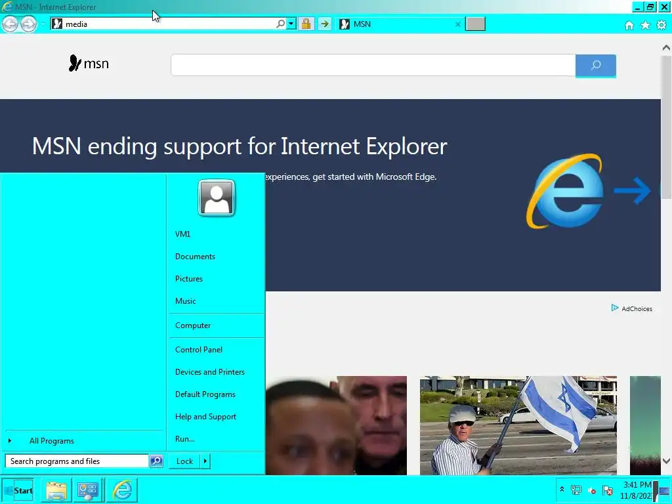Open the news thumbnail with two men's faces
The height and width of the screenshot is (504, 672).
click(336, 425)
